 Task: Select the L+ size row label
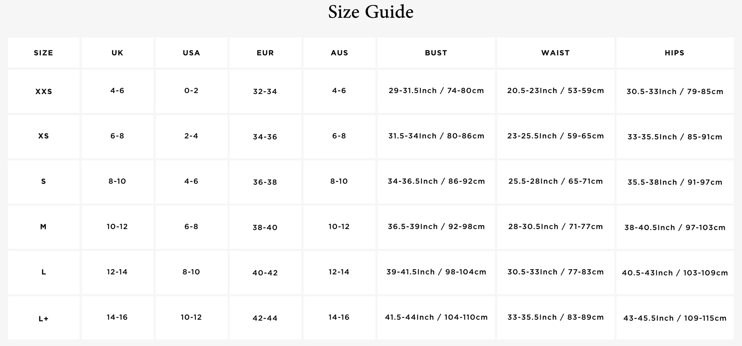[x=44, y=318]
